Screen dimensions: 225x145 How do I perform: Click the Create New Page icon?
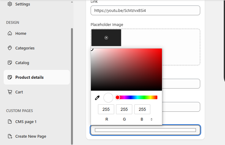[10, 136]
